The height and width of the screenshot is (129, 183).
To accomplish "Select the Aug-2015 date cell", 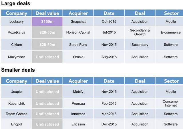I will 109,57.
